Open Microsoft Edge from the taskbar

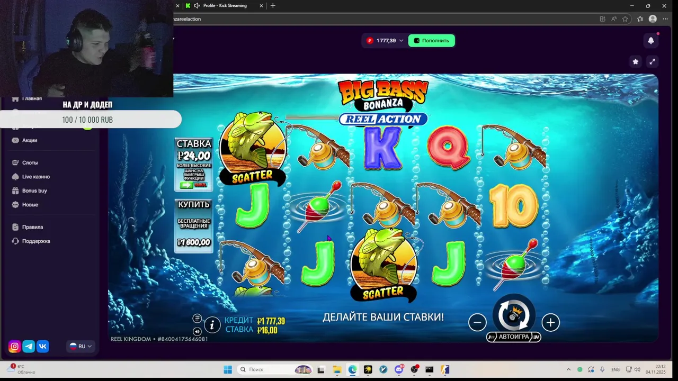coord(352,369)
